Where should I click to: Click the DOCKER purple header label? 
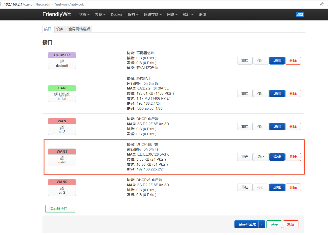(62, 55)
